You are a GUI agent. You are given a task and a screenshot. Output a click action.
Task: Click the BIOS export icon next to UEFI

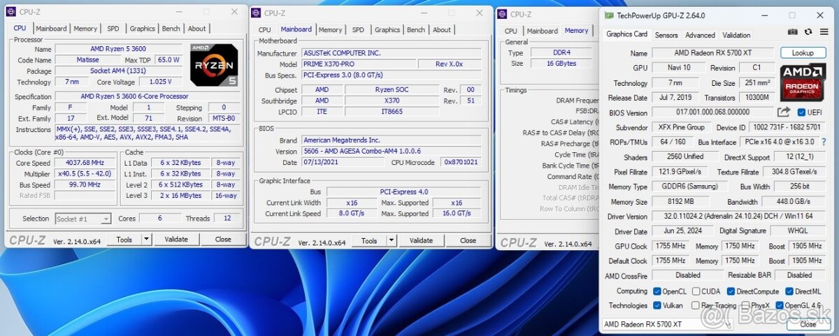pos(783,112)
